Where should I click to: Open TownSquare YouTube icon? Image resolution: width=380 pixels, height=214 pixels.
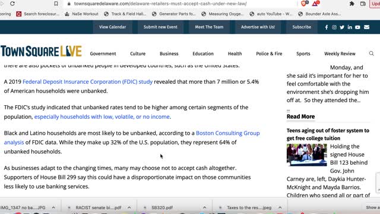[357, 27]
